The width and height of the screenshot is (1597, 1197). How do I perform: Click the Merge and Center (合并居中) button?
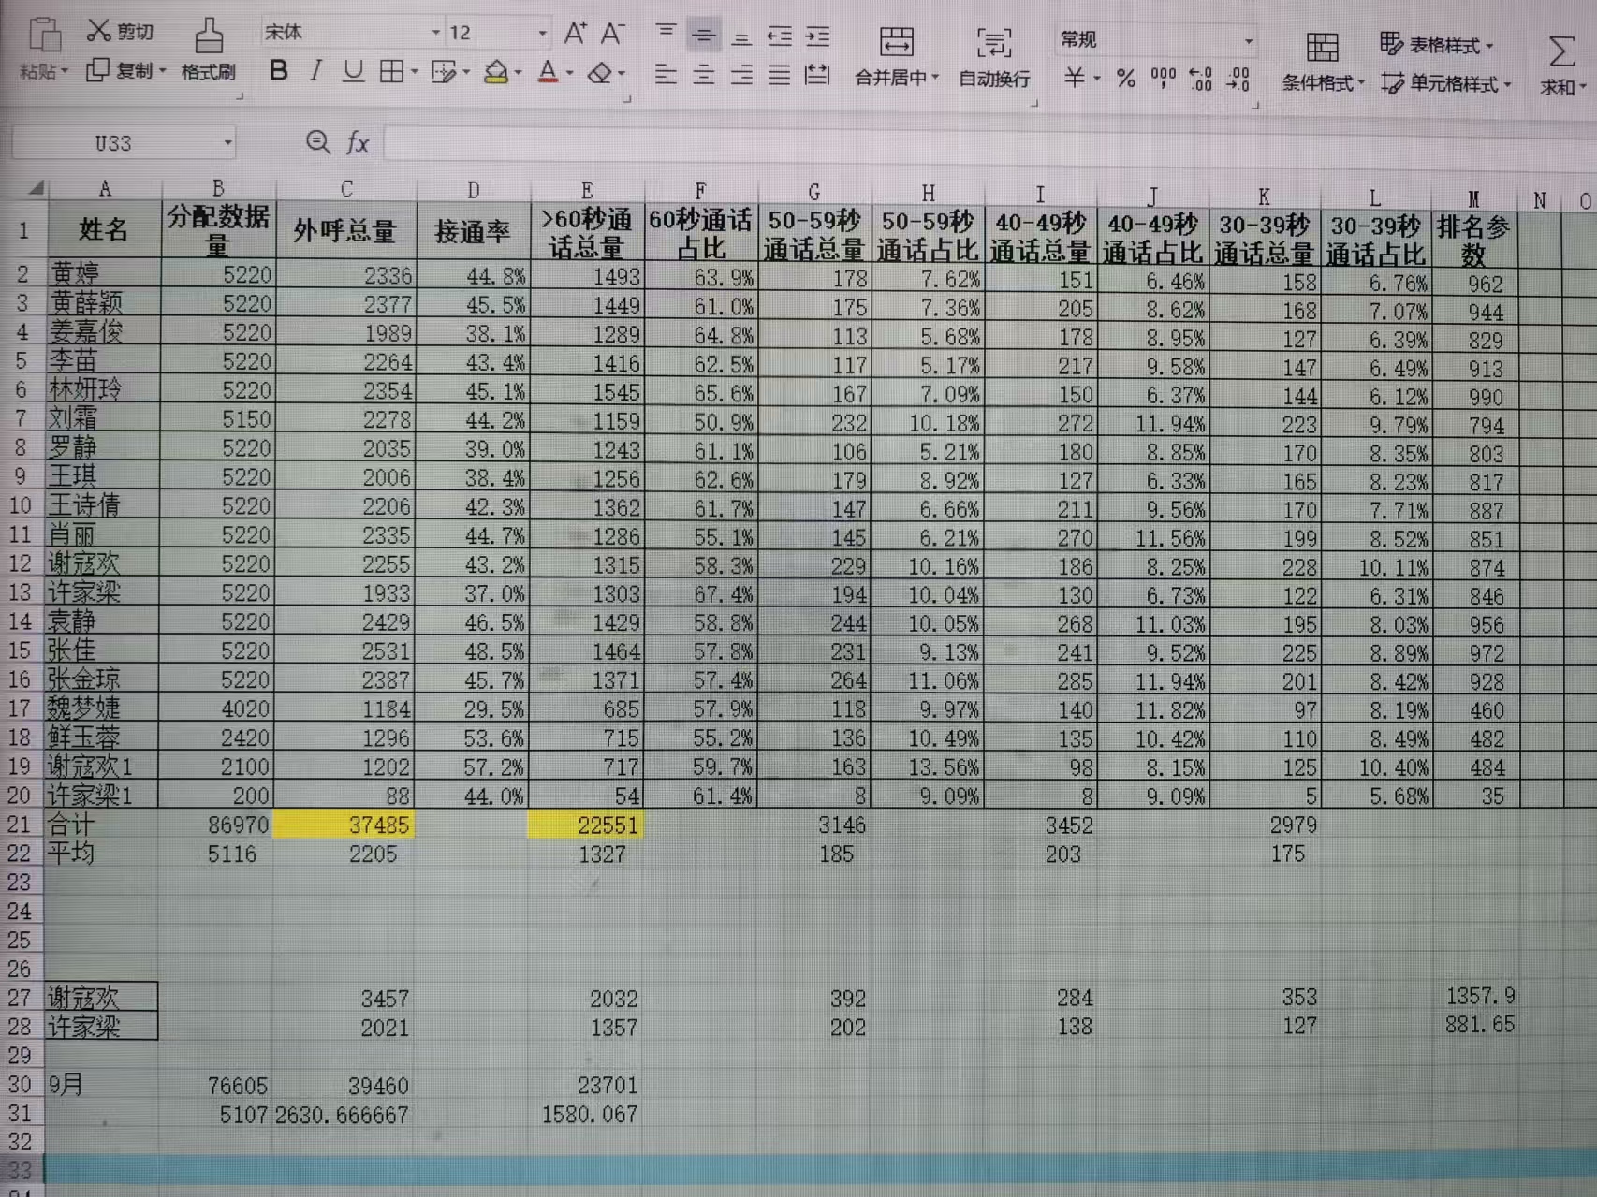click(896, 56)
